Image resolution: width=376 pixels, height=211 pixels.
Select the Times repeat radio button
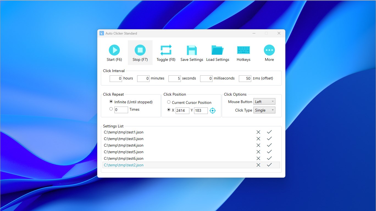point(111,109)
